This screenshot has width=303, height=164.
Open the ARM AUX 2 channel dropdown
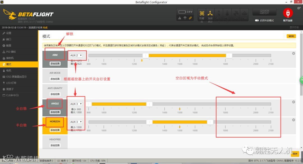tap(76, 55)
